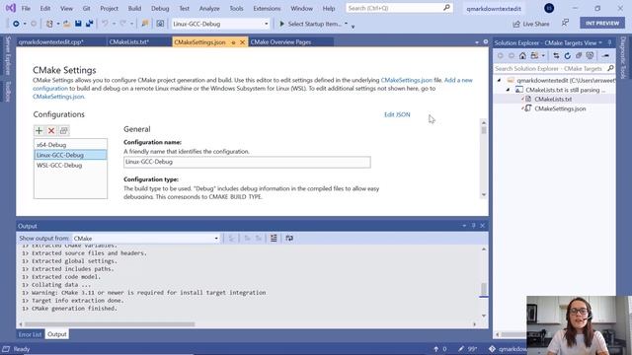Click the Solution Explorer preview toolbar icon
The width and height of the screenshot is (632, 355).
(x=605, y=55)
